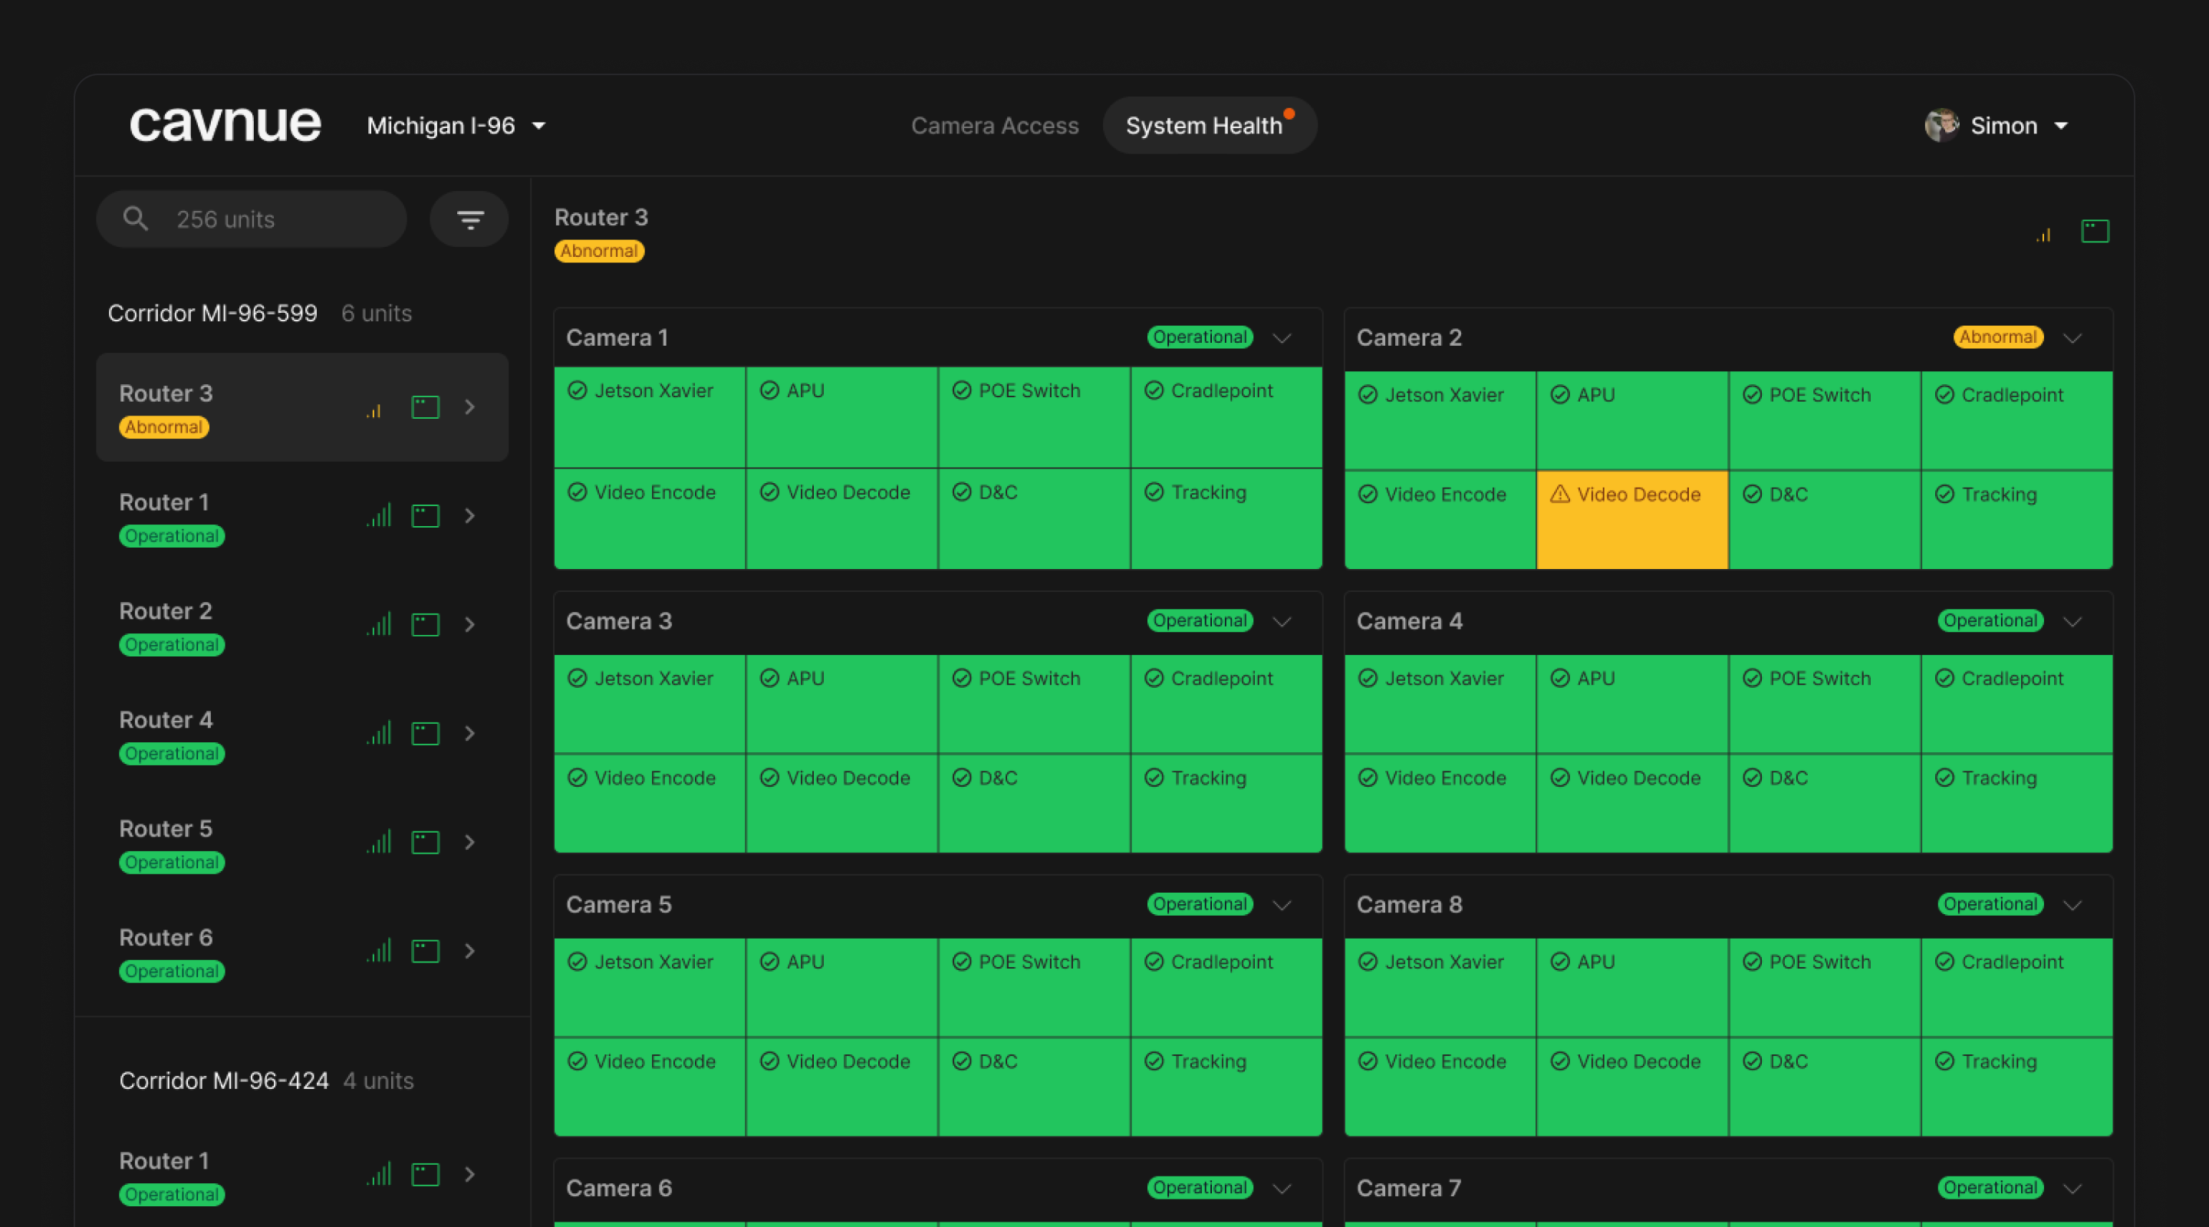This screenshot has height=1227, width=2209.
Task: Open console icon for Router 5
Action: coord(426,843)
